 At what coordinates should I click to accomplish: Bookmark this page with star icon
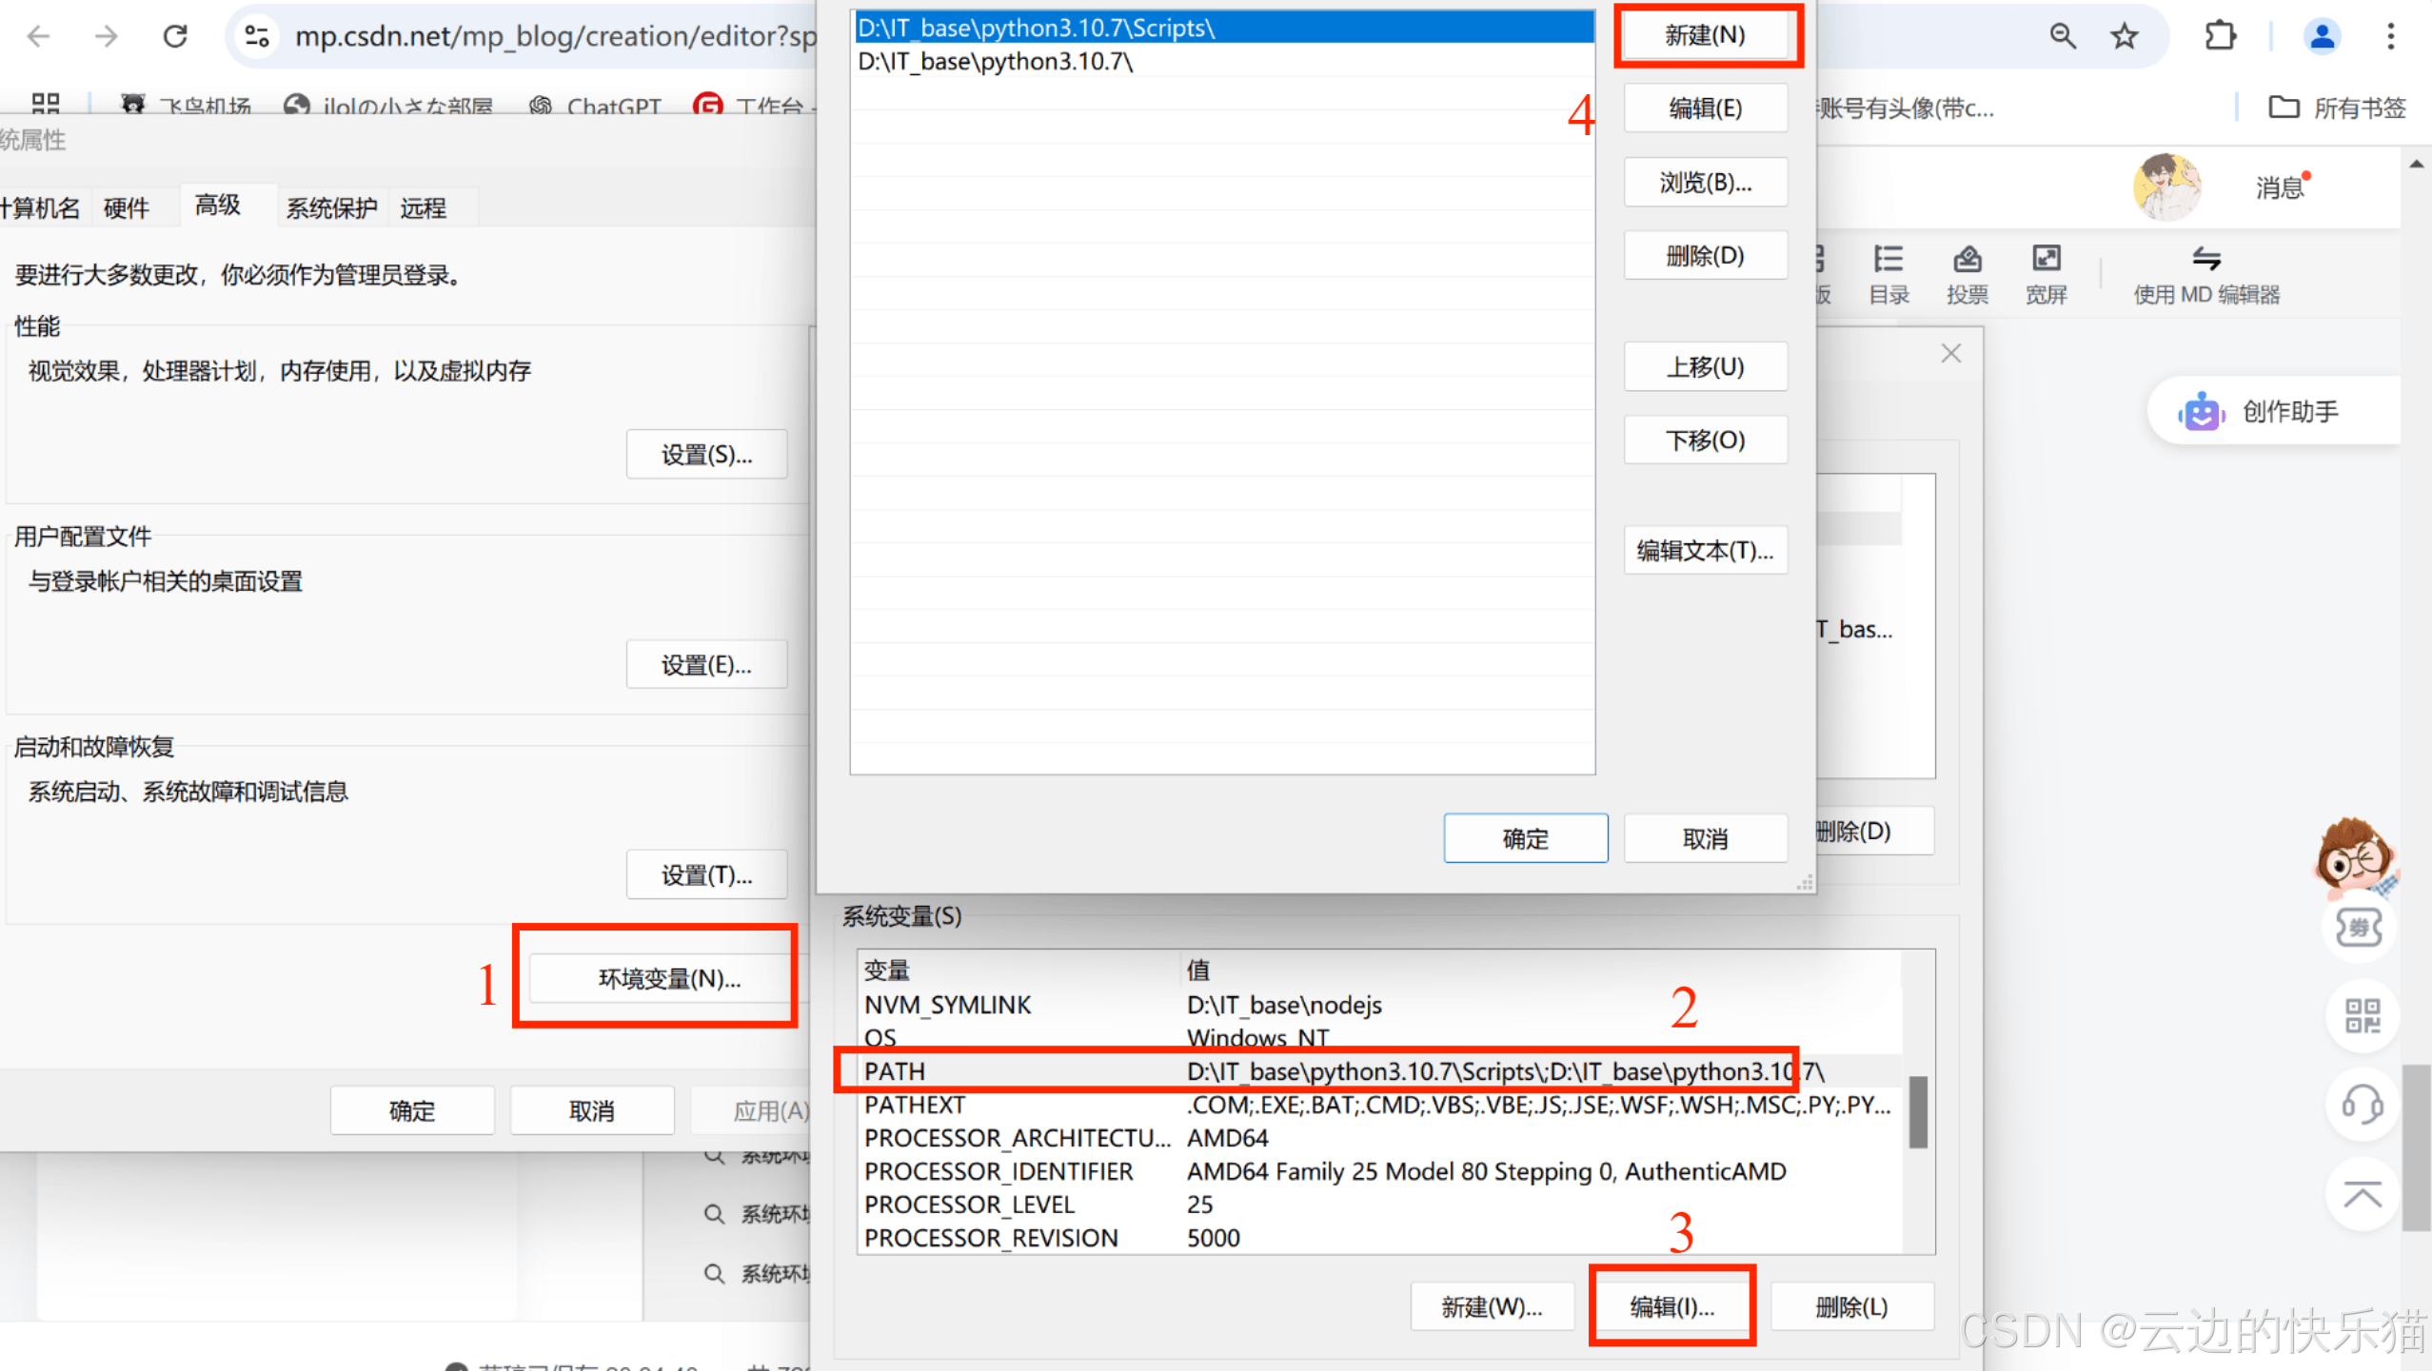(x=2125, y=36)
